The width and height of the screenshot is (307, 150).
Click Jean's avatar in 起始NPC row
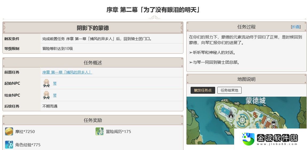point(46,83)
